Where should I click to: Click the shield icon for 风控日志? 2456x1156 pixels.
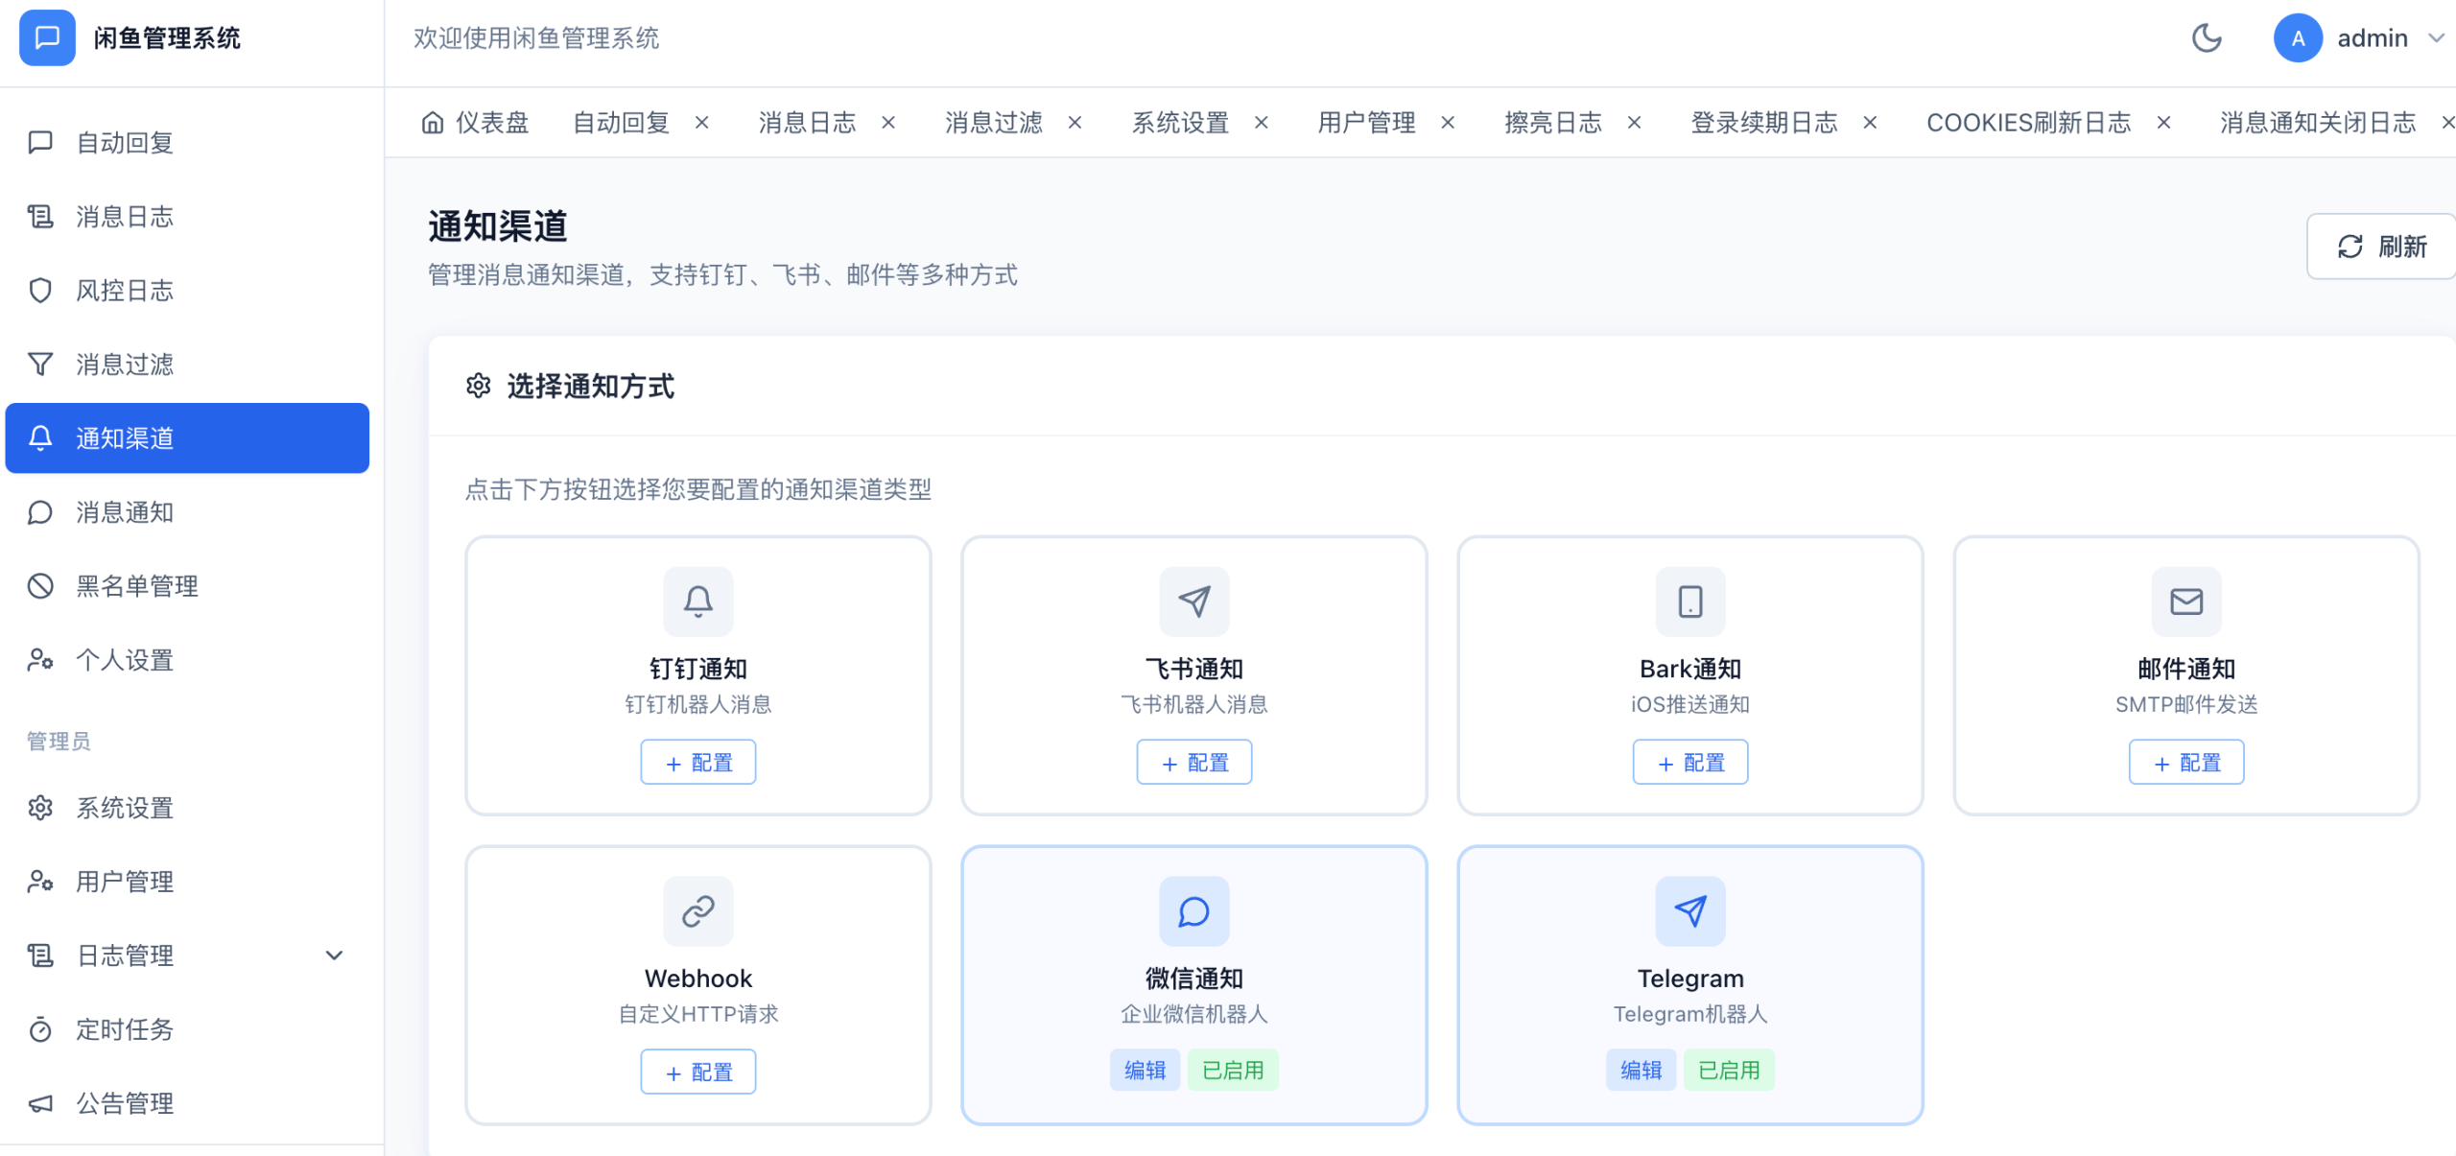(x=40, y=290)
